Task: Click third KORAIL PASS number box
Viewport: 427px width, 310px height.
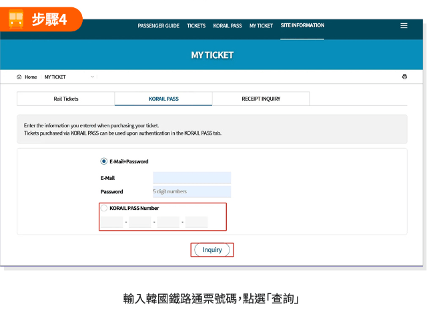Action: click(x=168, y=222)
